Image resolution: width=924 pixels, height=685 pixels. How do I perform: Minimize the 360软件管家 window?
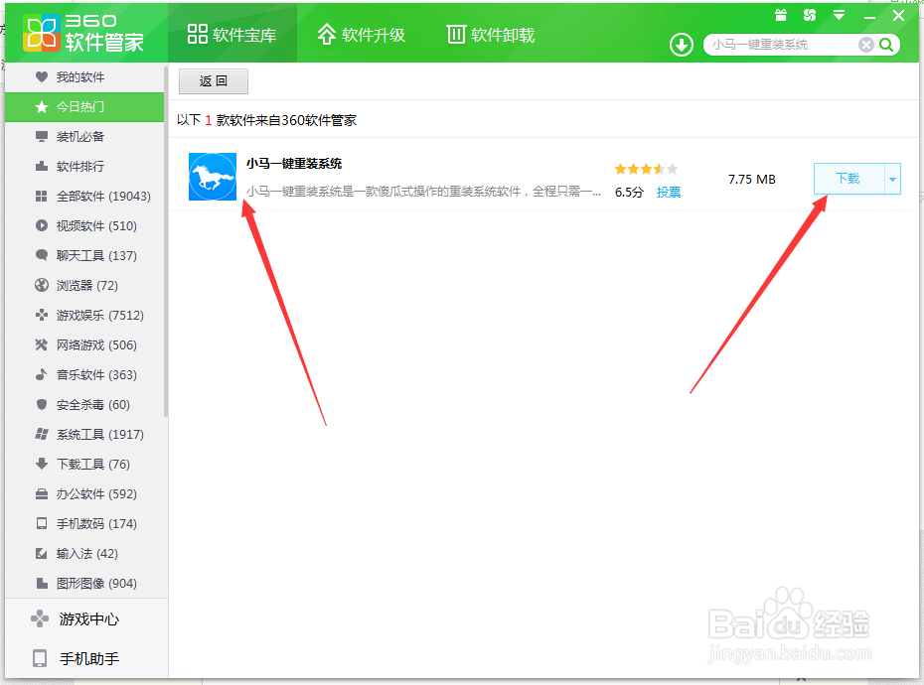(869, 18)
